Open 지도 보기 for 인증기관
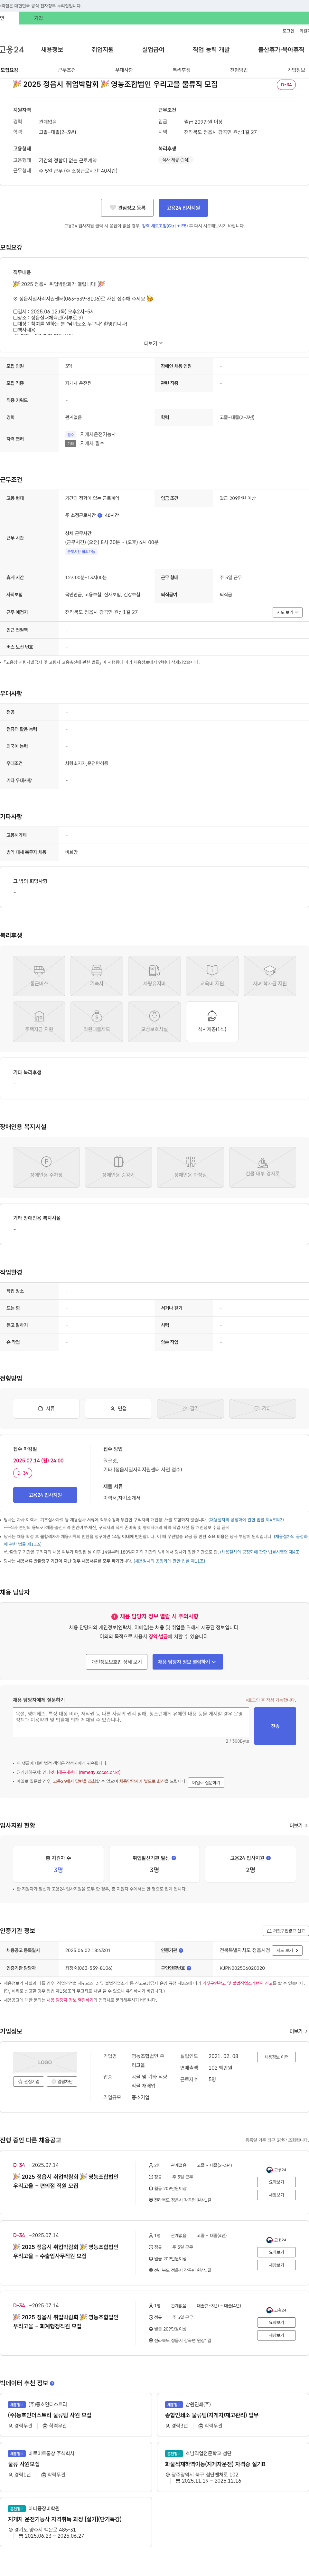The image size is (309, 2576). 287,1950
